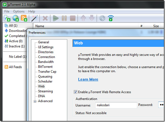
Task: Click the µTorrent Web remote wifi icon
Action: 111,18
